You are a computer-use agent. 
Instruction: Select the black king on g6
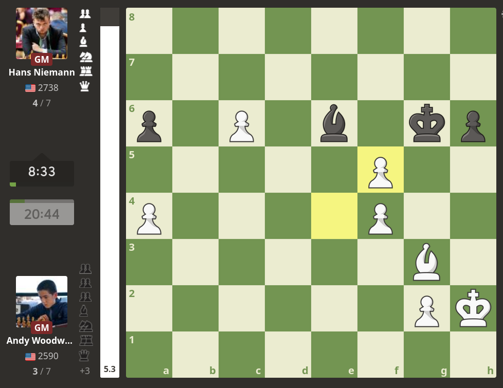[427, 123]
